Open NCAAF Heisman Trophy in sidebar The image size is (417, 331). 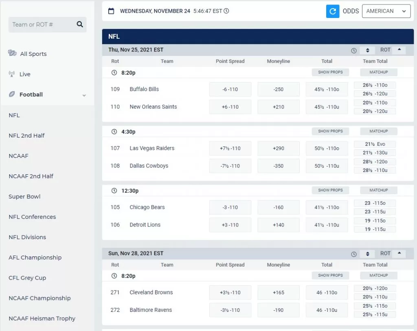[42, 318]
